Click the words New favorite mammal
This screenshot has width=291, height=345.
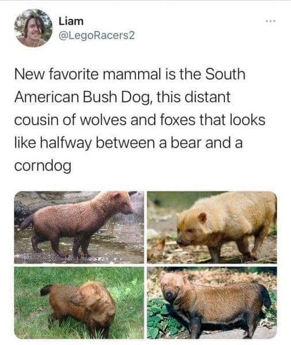(87, 74)
